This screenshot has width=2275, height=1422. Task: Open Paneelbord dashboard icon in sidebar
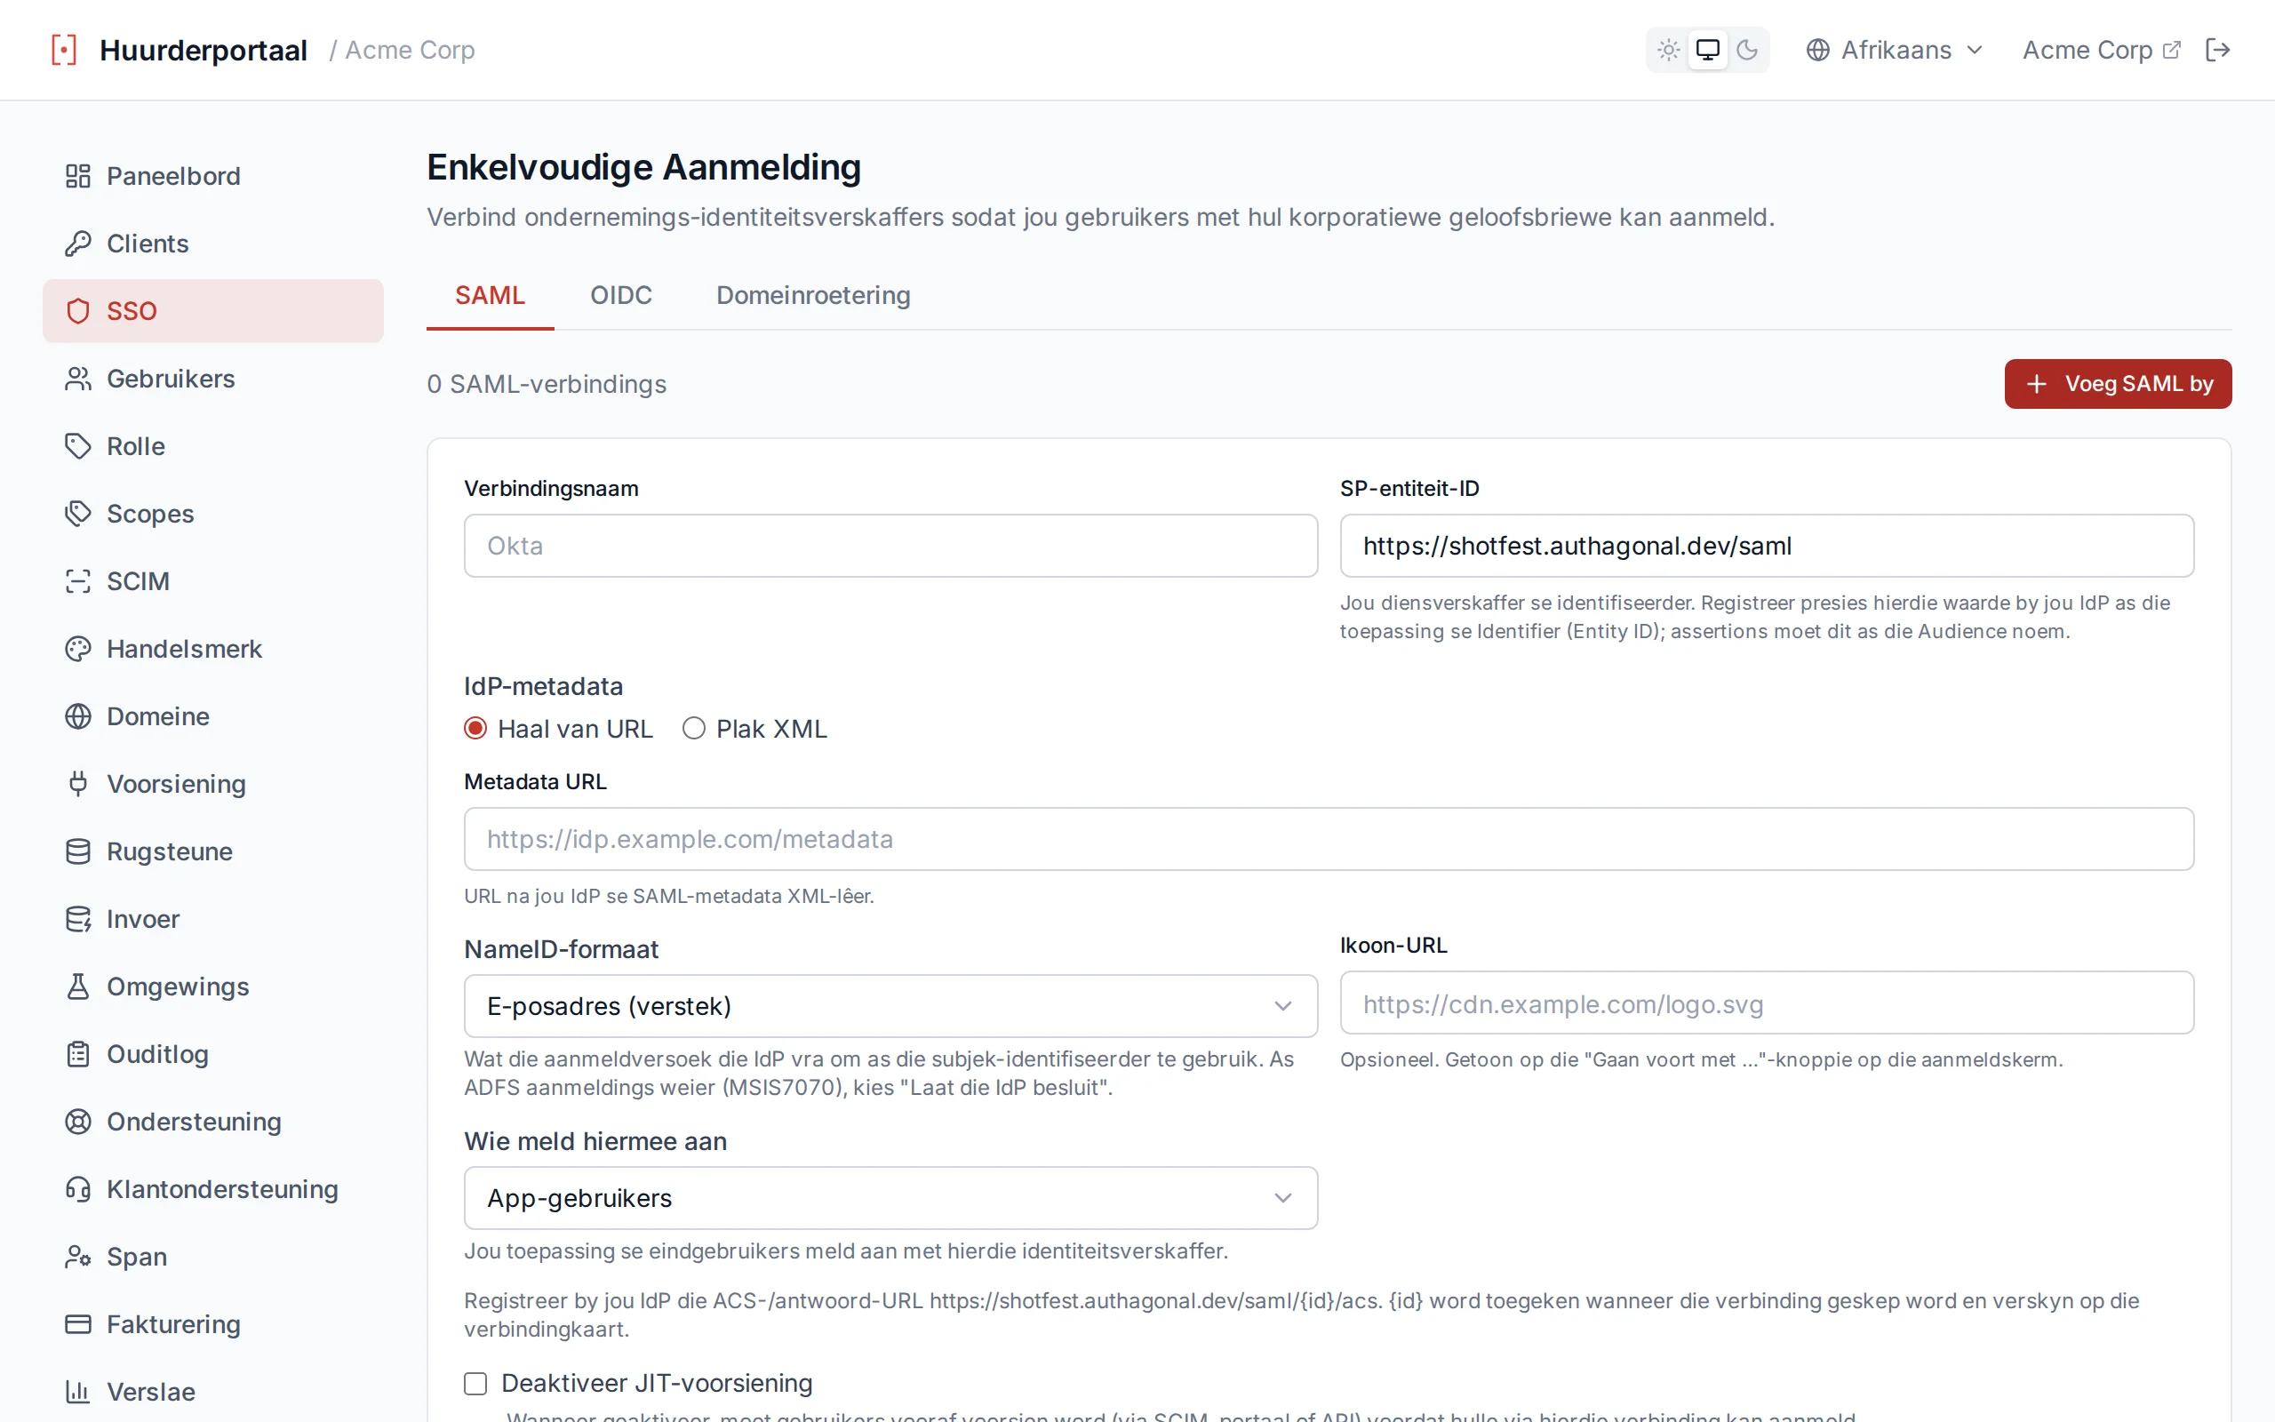pyautogui.click(x=78, y=176)
